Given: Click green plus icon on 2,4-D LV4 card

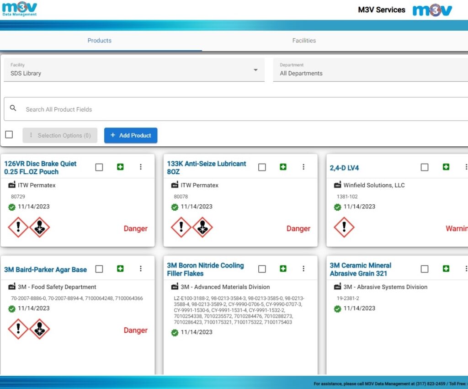Looking at the screenshot, I should pos(446,167).
